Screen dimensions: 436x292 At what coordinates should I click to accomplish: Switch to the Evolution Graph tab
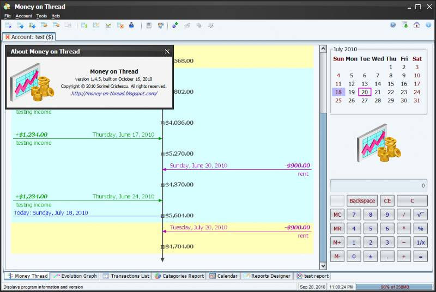tap(75, 276)
